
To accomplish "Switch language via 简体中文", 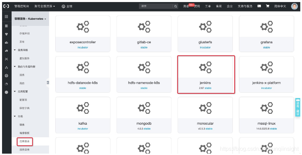I will pyautogui.click(x=280, y=6).
